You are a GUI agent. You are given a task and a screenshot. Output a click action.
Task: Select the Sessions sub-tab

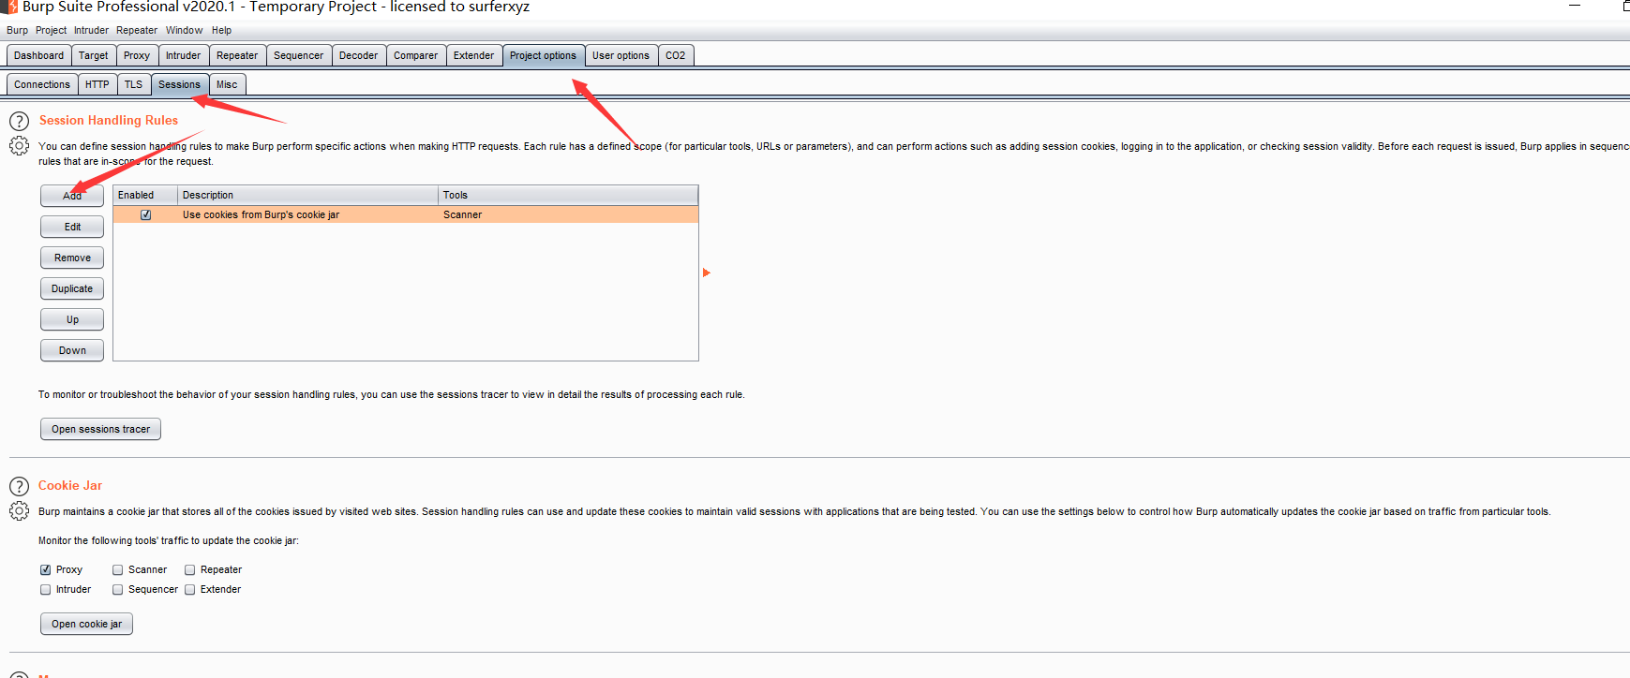(180, 84)
